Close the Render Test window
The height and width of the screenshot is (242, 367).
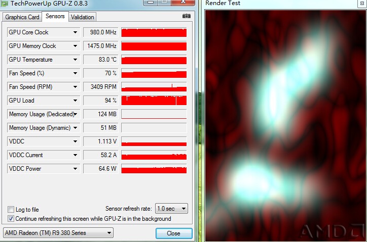(x=362, y=3)
